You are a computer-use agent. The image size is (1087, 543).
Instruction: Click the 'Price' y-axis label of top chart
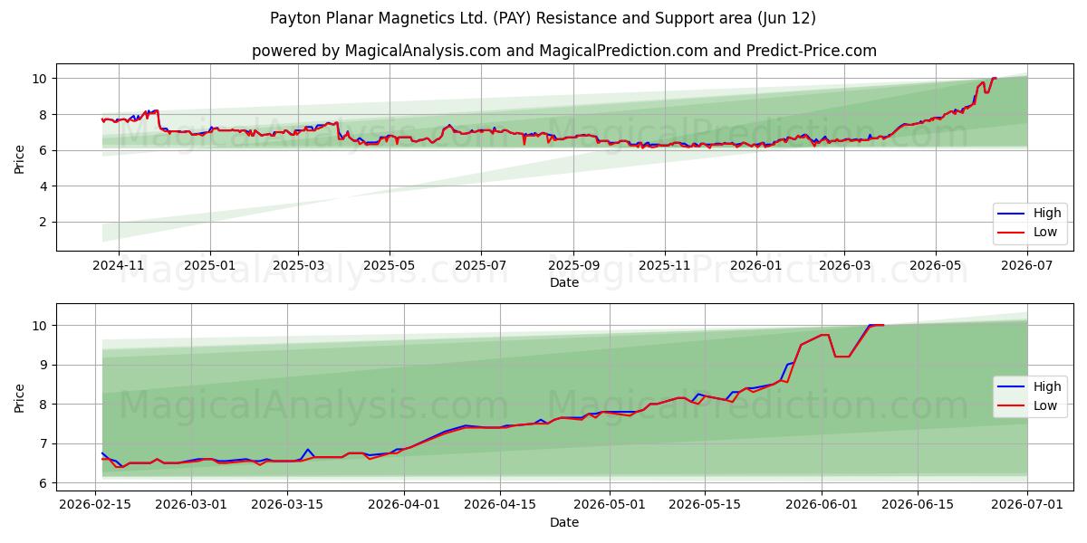20,157
